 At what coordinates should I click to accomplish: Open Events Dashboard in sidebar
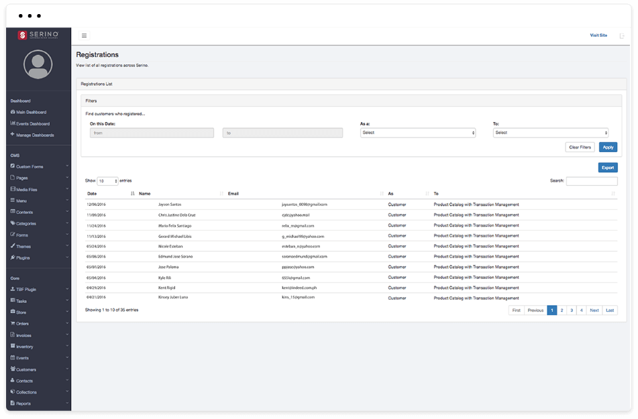30,123
